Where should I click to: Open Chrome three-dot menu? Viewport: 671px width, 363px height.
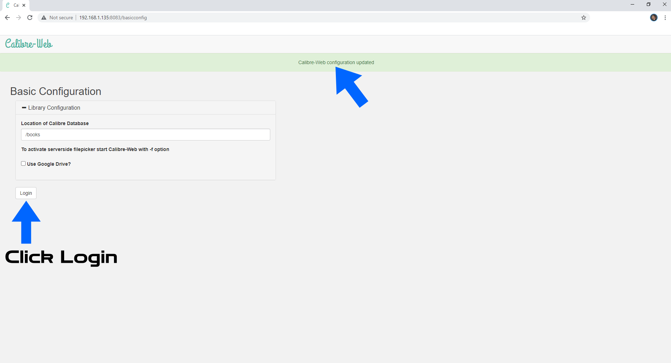click(665, 18)
